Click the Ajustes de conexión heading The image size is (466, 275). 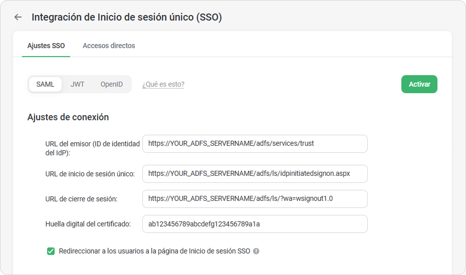click(x=68, y=117)
